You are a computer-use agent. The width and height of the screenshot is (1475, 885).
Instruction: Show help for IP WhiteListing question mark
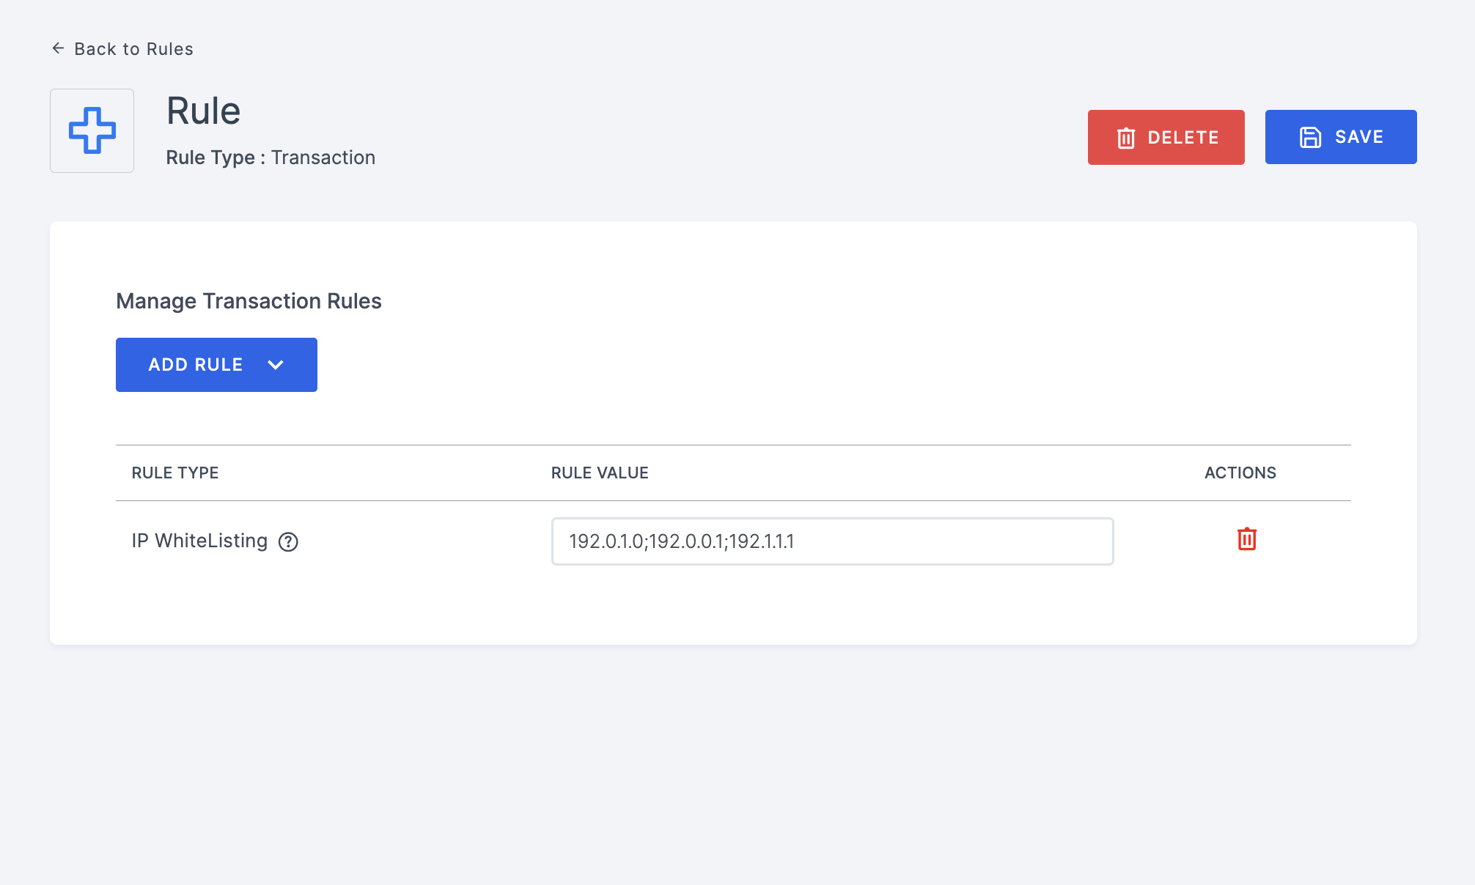point(288,541)
